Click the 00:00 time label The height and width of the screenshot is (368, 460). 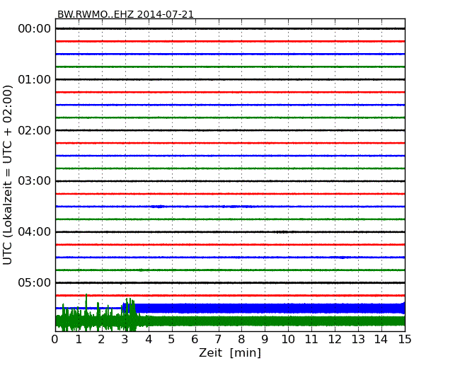35,29
